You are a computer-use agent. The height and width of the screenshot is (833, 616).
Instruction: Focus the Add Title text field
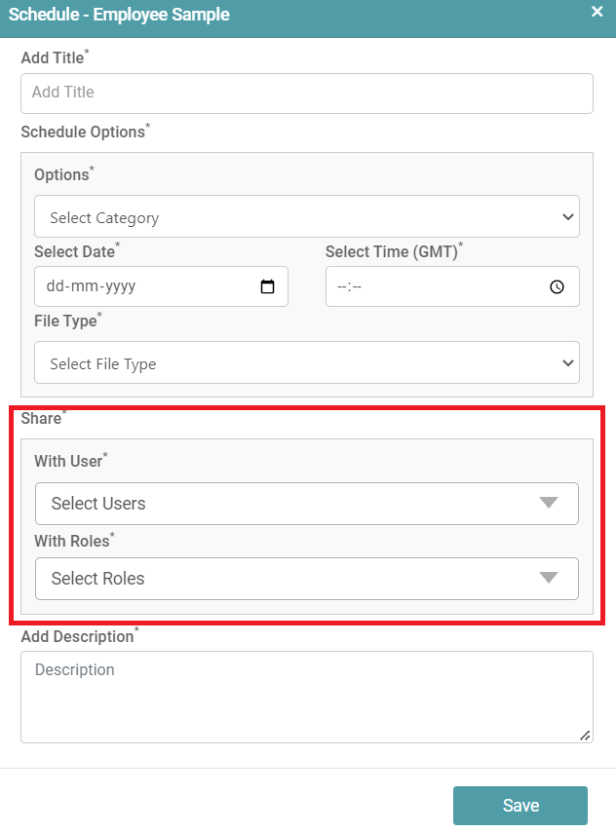pyautogui.click(x=306, y=93)
